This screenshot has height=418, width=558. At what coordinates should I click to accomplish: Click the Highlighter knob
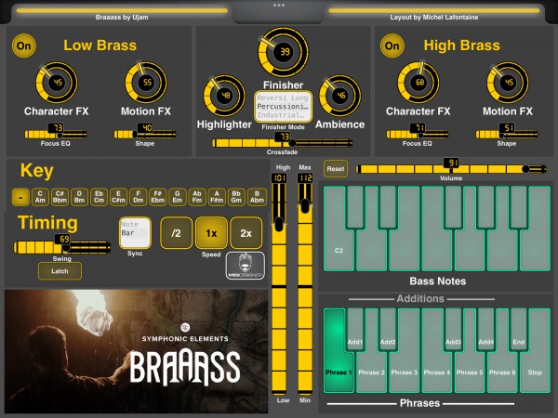(224, 96)
